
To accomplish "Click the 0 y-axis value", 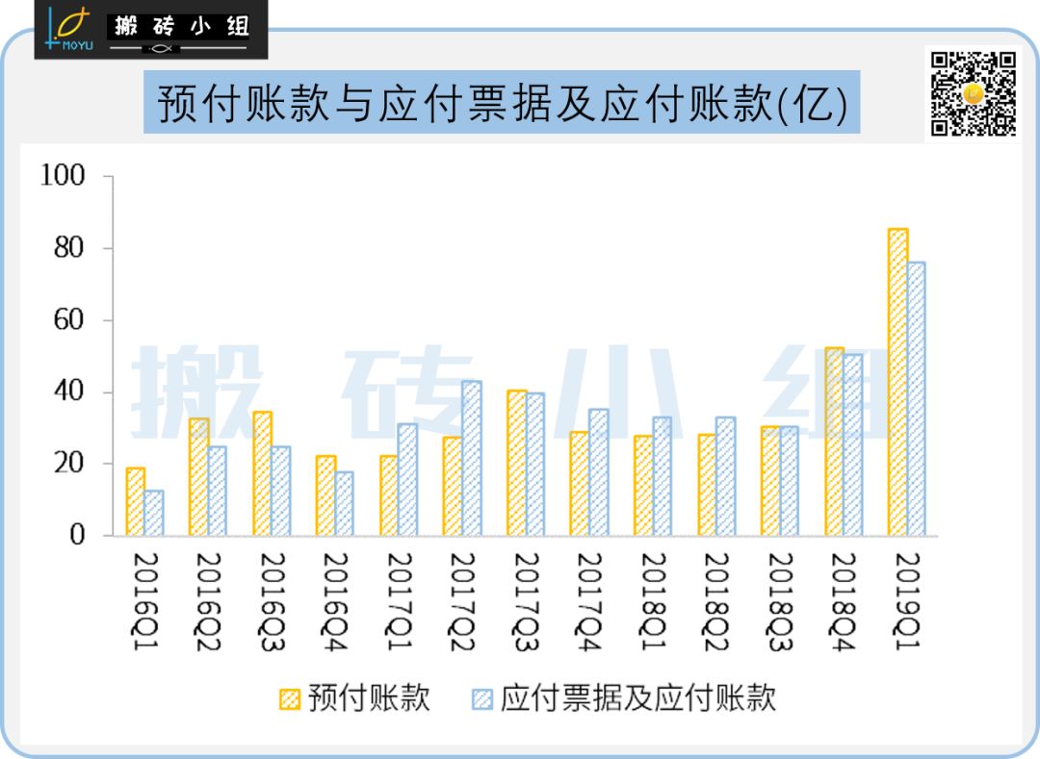I will pos(78,535).
